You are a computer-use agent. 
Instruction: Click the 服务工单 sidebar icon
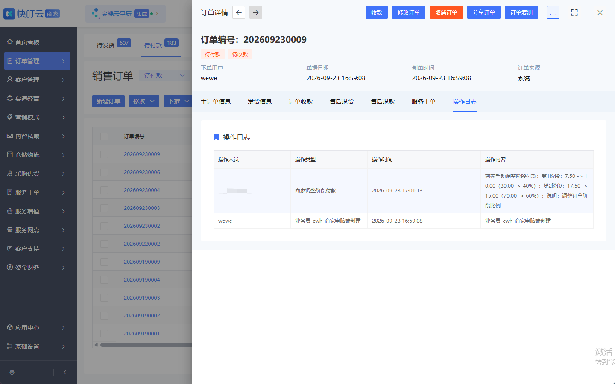pos(10,192)
